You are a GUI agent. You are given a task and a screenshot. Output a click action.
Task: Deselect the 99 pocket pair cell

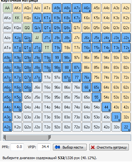(x=57, y=58)
